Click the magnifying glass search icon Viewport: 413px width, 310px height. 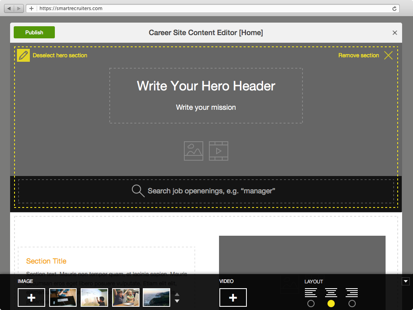point(138,191)
